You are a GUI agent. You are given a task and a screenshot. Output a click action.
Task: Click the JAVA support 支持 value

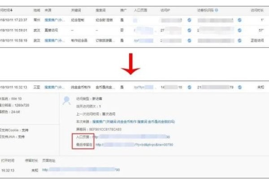(21, 137)
